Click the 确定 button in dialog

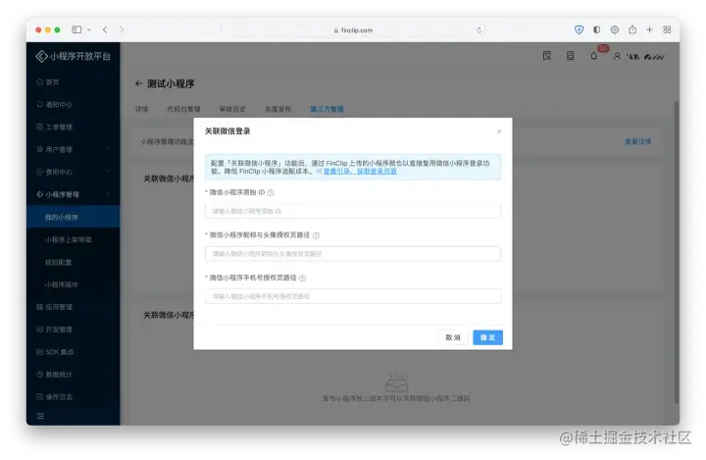coord(487,337)
